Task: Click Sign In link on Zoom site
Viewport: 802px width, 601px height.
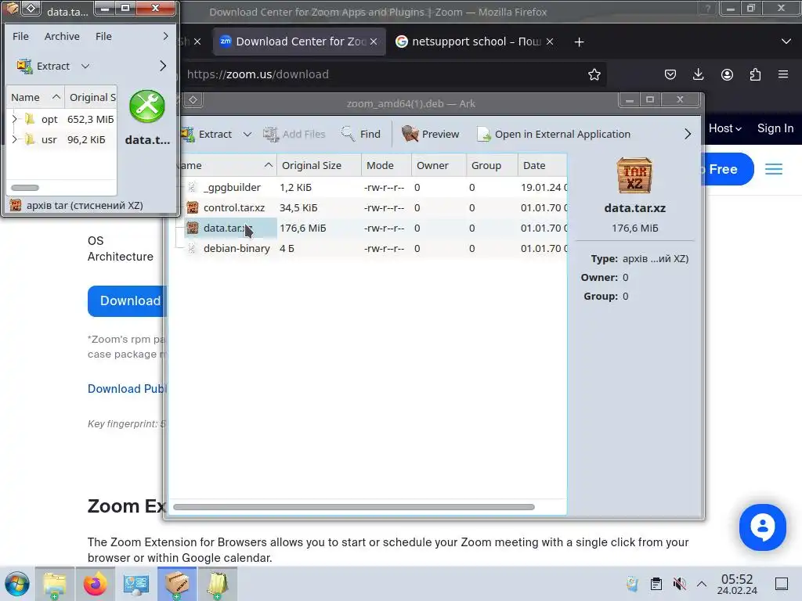Action: 775,128
